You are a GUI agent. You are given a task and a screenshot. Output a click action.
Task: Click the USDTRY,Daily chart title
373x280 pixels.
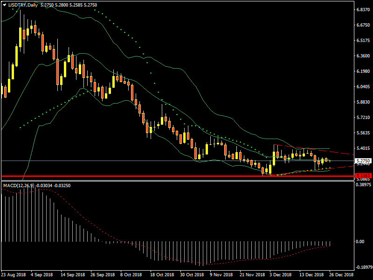click(23, 5)
